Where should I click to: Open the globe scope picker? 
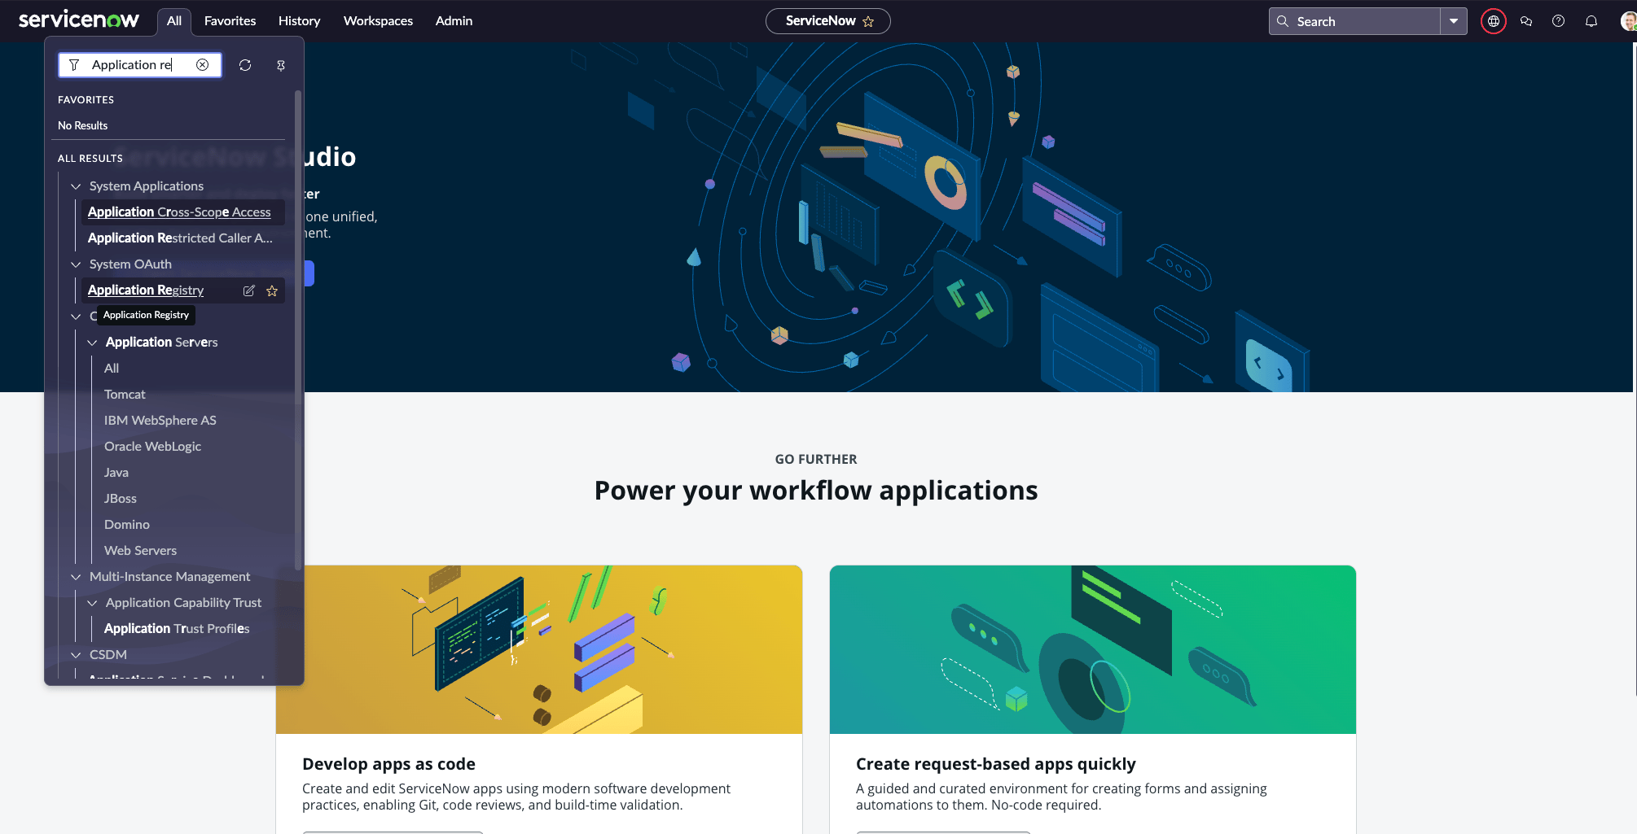tap(1494, 21)
